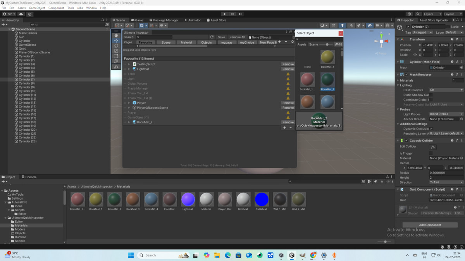This screenshot has height=261, width=465.
Task: Click the refresh icon in Ultimate Inspector
Action: [x=212, y=37]
